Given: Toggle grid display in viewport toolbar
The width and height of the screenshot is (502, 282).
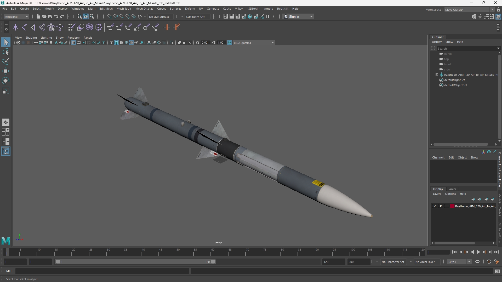Looking at the screenshot, I should [x=74, y=43].
